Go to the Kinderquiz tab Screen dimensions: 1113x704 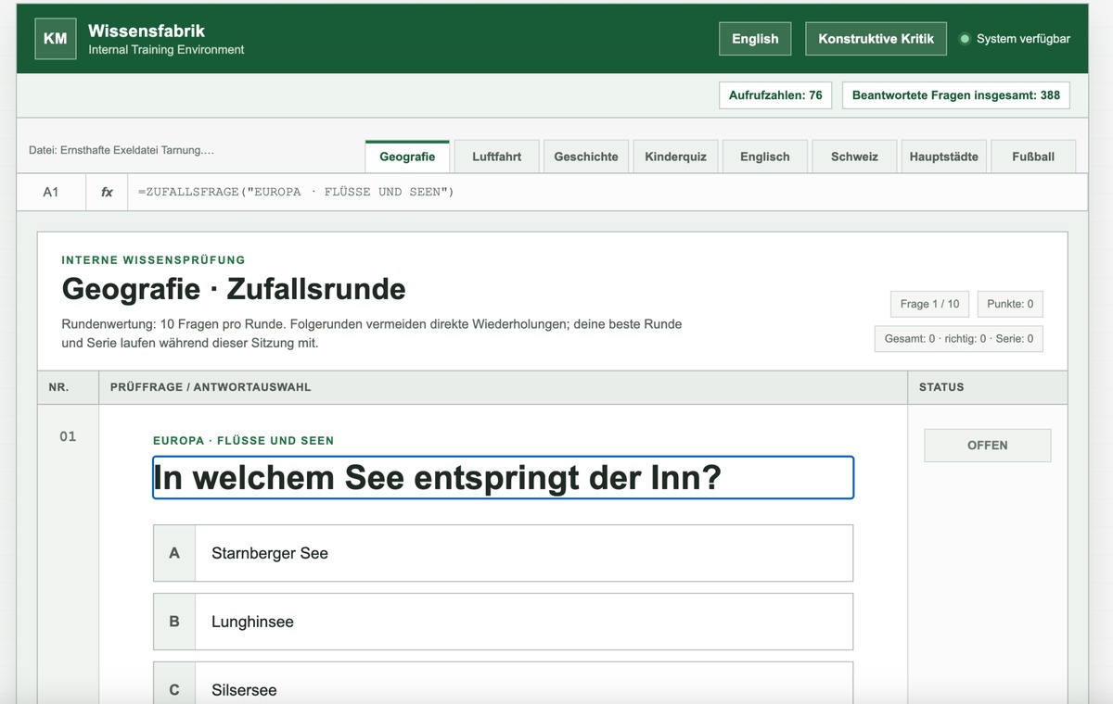coord(675,157)
